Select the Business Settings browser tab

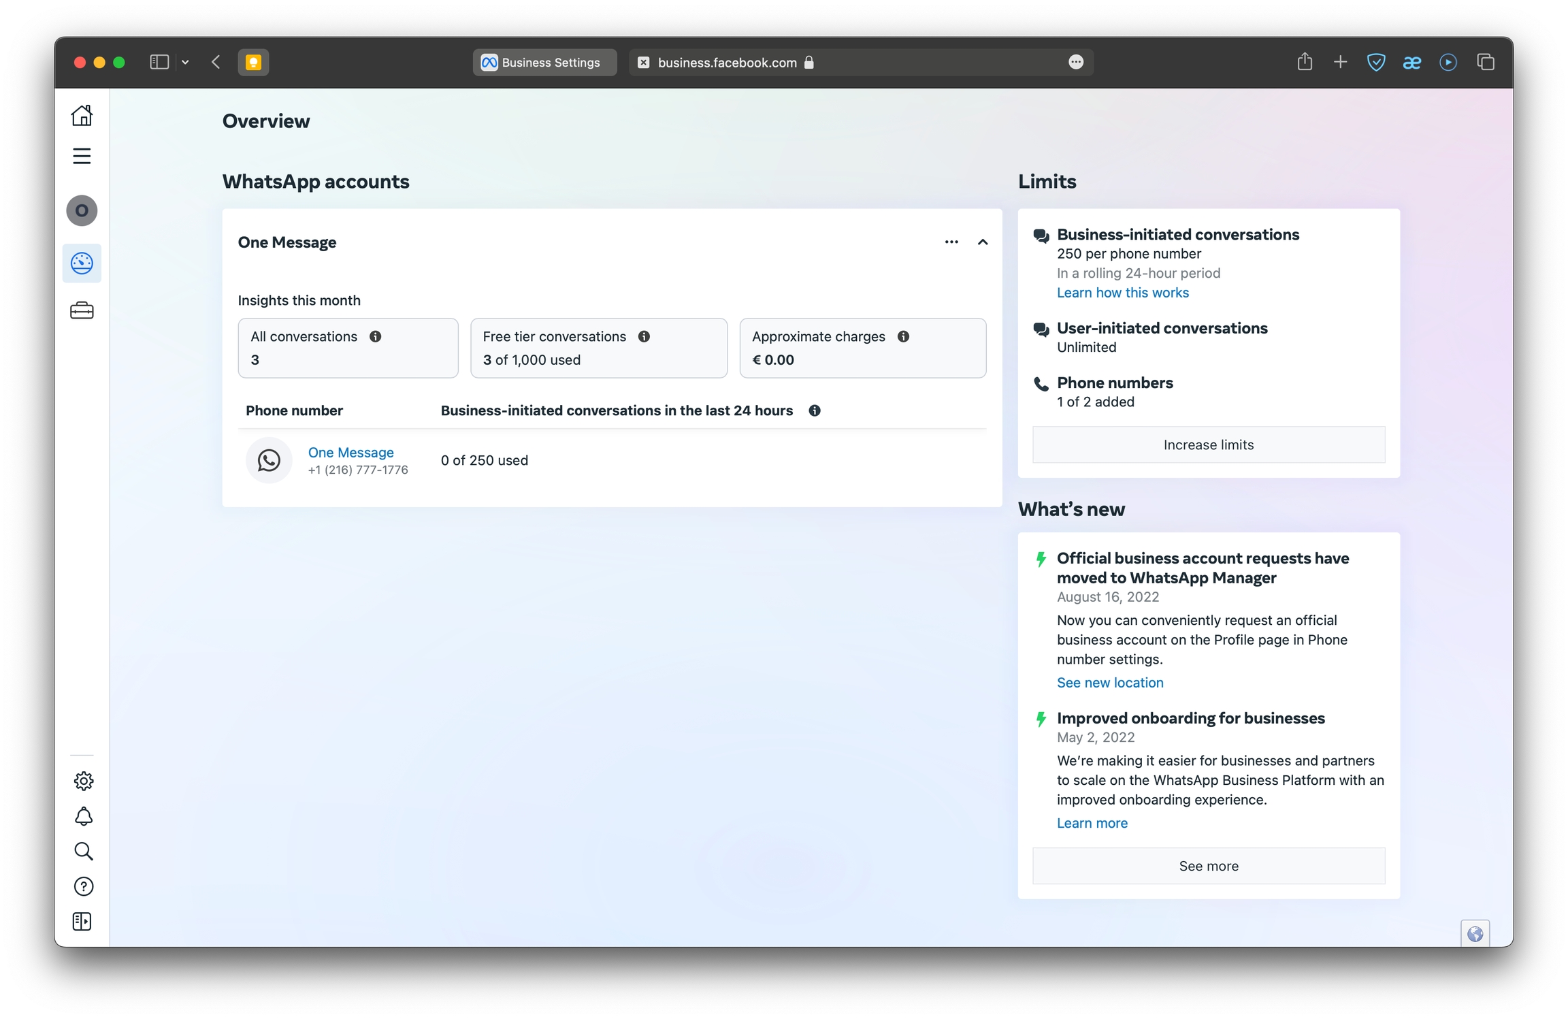[544, 63]
